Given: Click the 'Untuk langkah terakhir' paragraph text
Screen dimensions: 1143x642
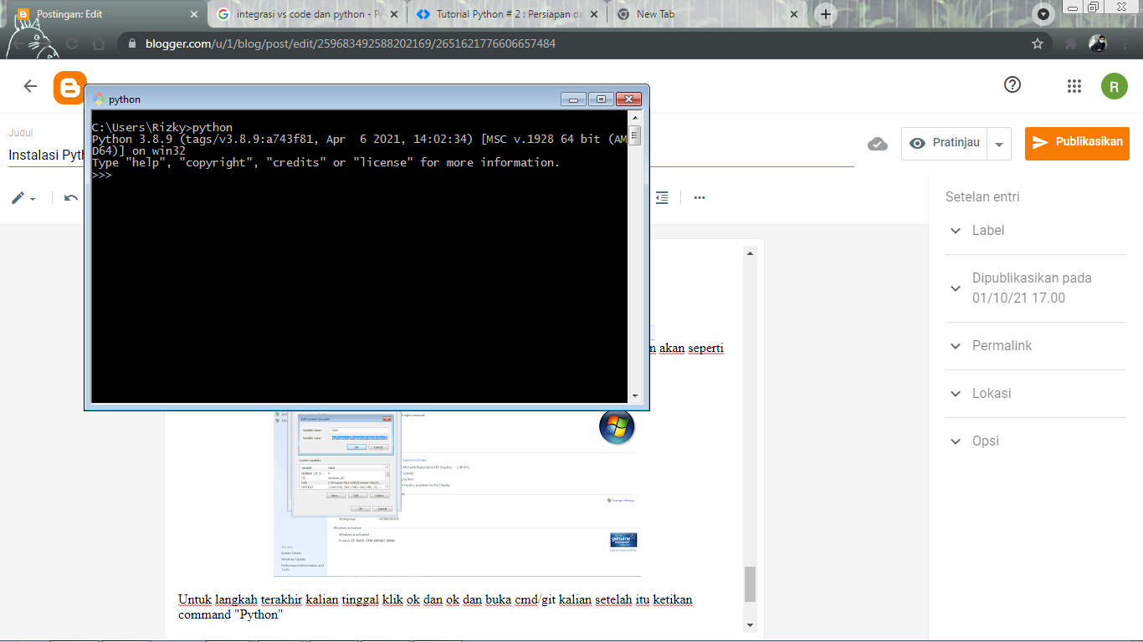Looking at the screenshot, I should pyautogui.click(x=435, y=607).
